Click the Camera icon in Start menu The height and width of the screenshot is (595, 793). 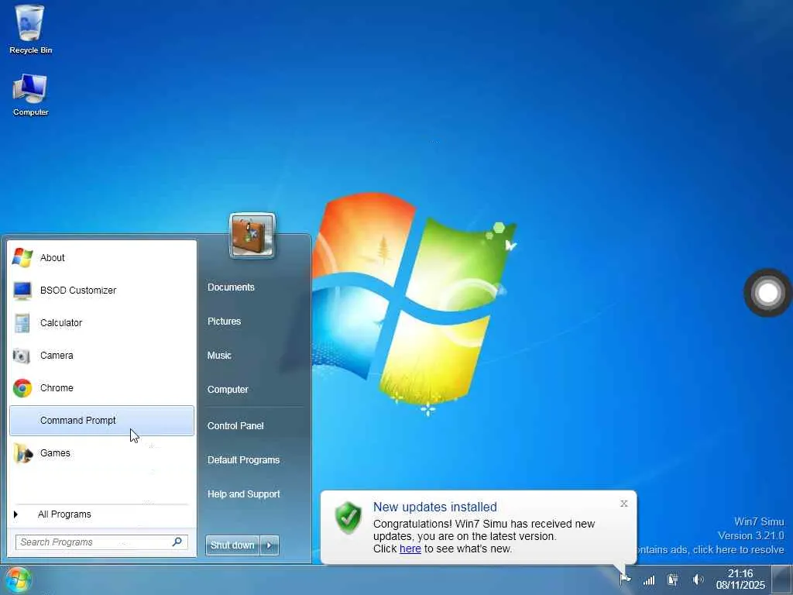coord(22,356)
